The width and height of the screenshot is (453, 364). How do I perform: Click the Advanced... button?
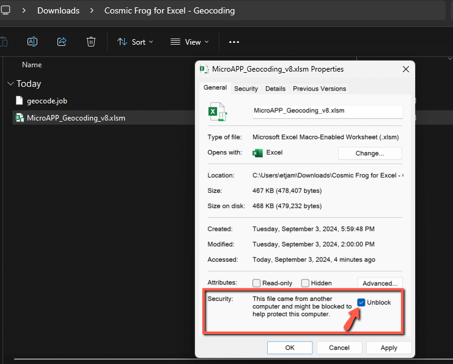click(x=380, y=283)
